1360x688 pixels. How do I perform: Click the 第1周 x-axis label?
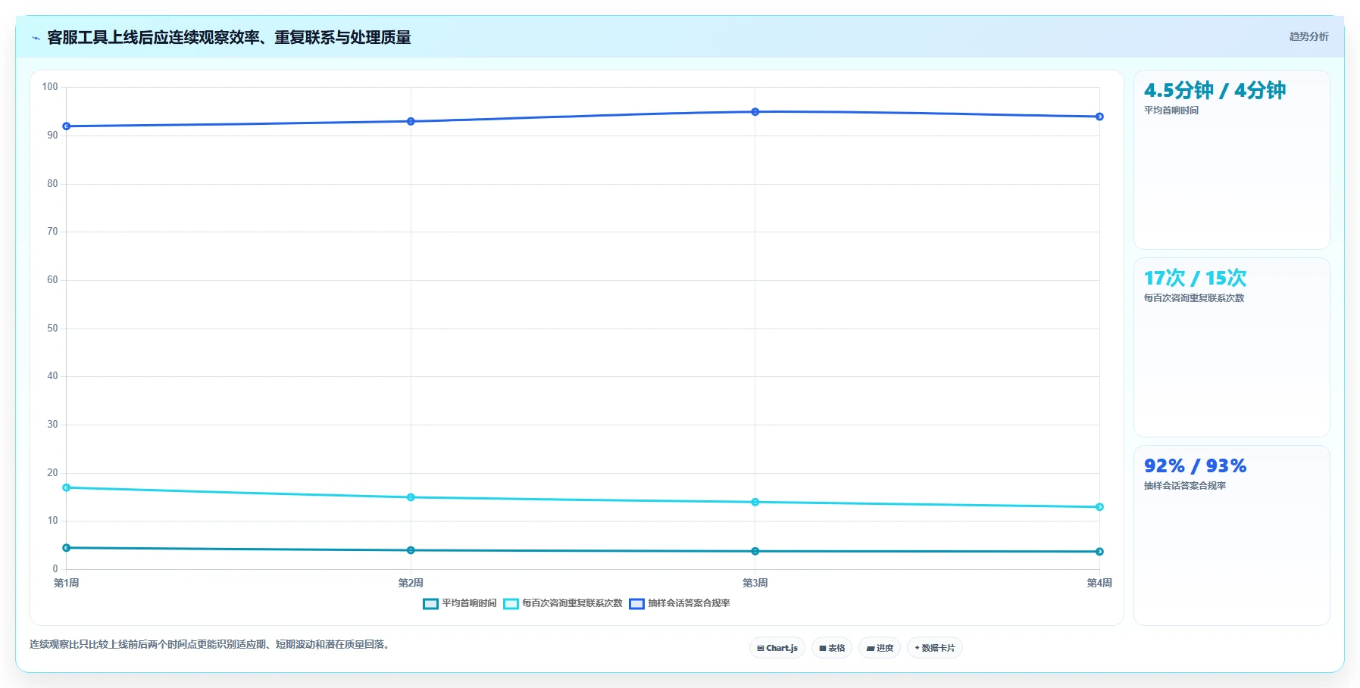(x=67, y=583)
